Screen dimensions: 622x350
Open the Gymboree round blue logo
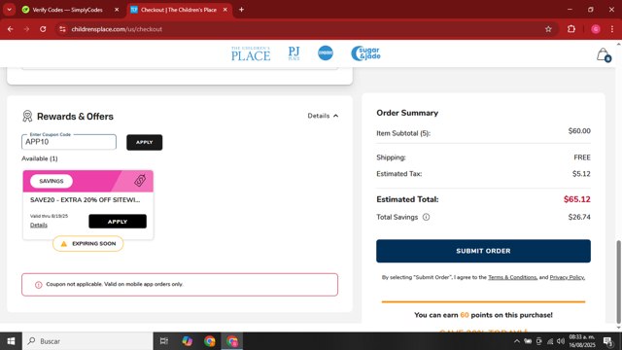(326, 53)
